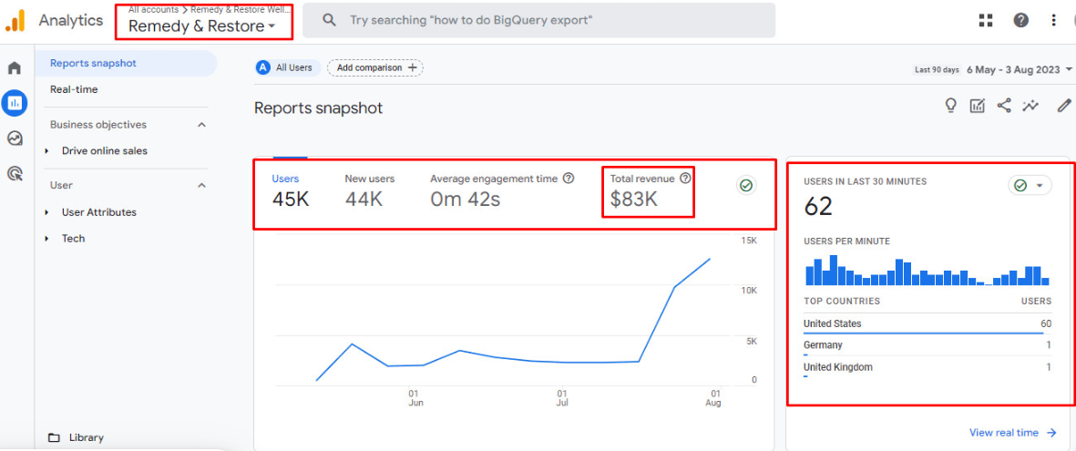Open Reports icon in left rail
Screen dimensions: 1076x451
click(x=15, y=103)
